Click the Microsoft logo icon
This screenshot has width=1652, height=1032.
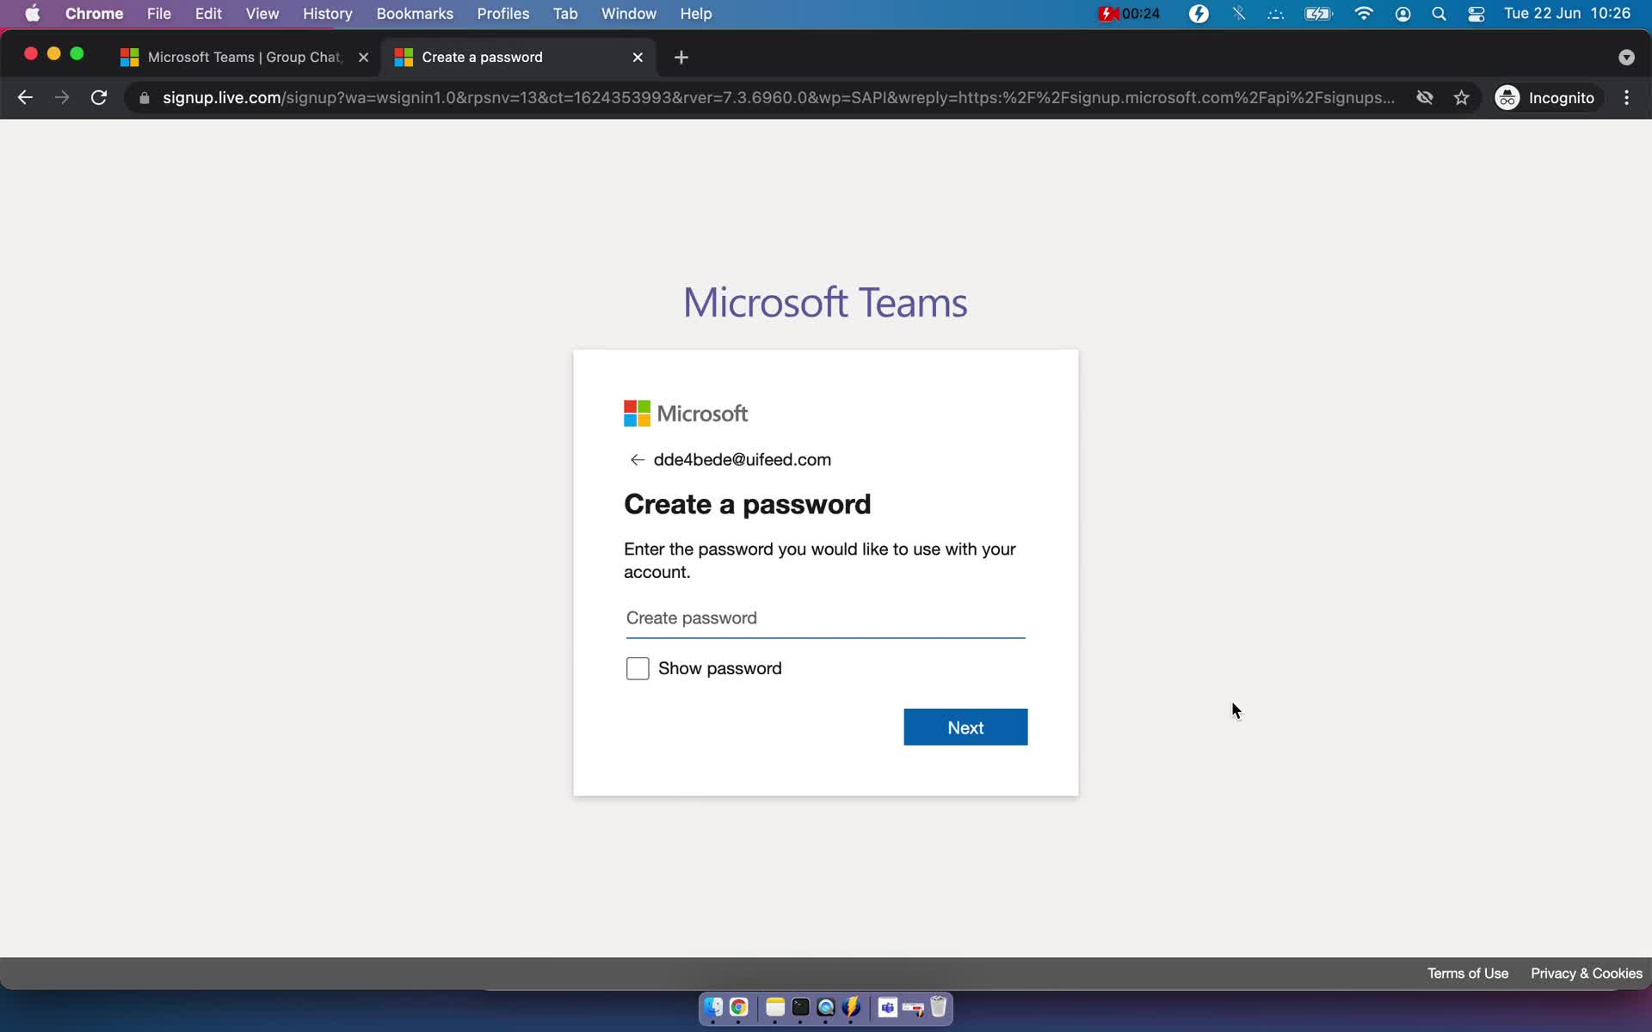pos(637,413)
